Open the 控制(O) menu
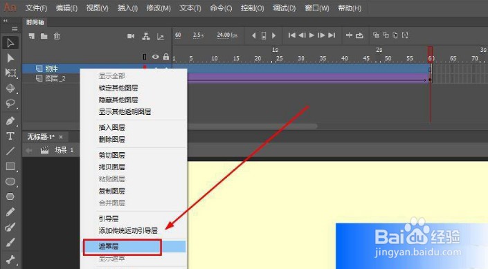This screenshot has height=269, width=488. pyautogui.click(x=253, y=8)
